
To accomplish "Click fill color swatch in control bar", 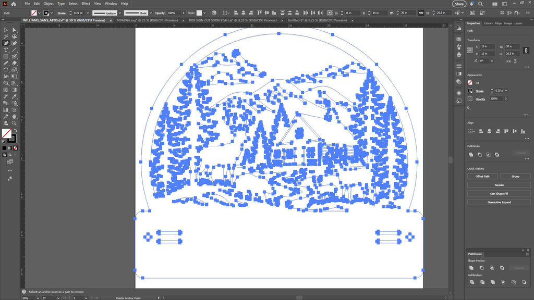I will [34, 13].
